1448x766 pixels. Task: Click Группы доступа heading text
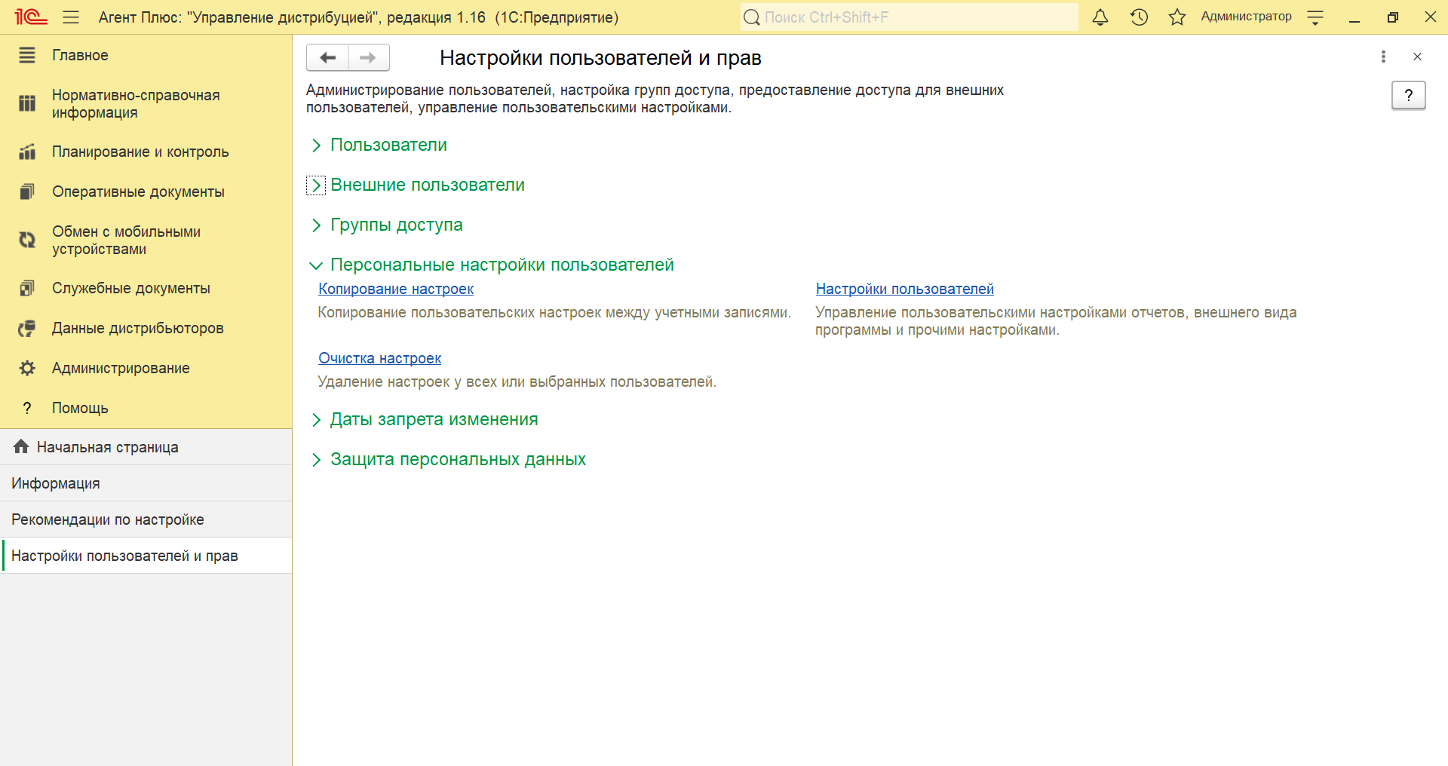397,225
